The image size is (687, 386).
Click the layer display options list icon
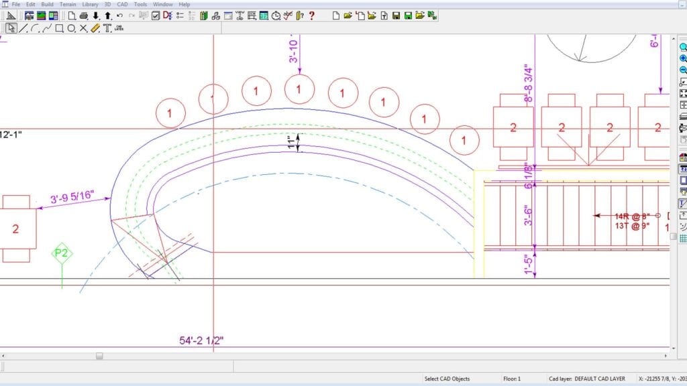tap(180, 16)
